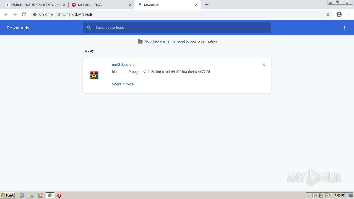Click Show in folder for mm2.dupe.zip

click(x=123, y=84)
